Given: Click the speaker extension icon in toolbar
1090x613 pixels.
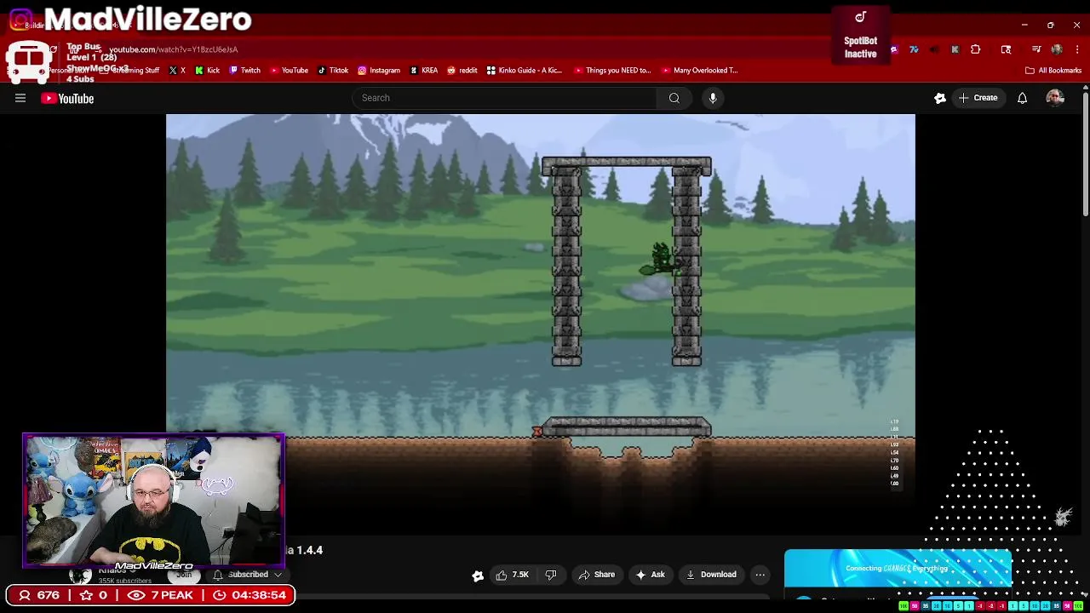Looking at the screenshot, I should tap(934, 49).
